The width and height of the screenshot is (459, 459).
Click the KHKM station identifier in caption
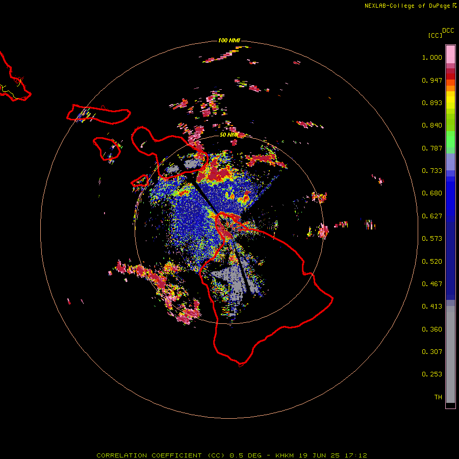(x=285, y=455)
